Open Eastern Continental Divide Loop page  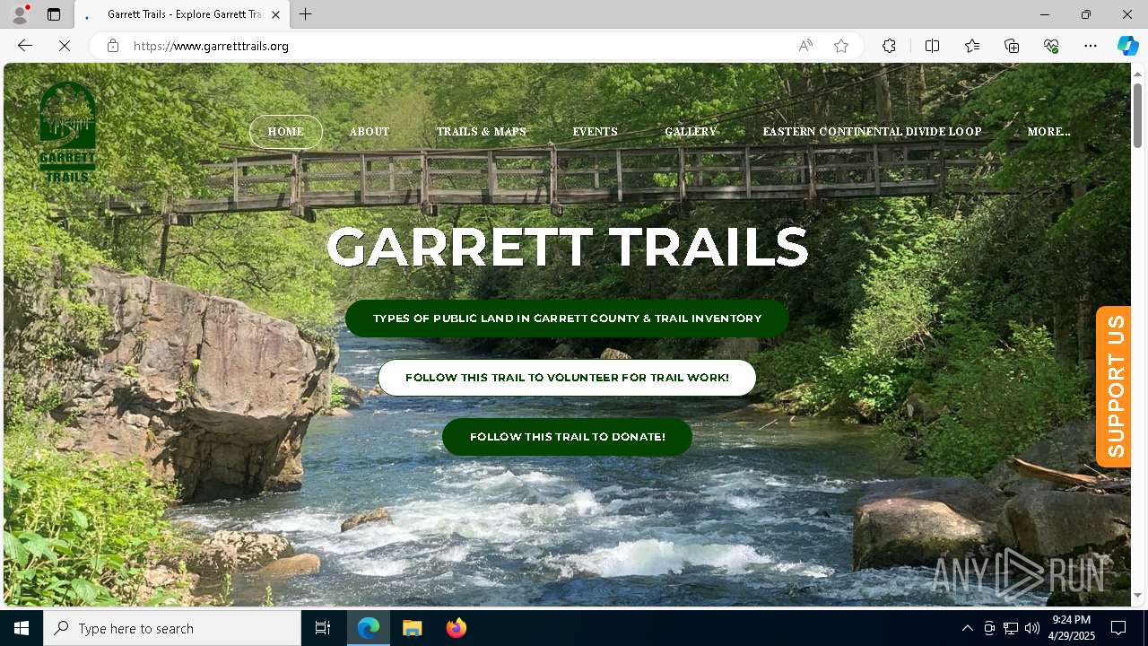click(872, 132)
